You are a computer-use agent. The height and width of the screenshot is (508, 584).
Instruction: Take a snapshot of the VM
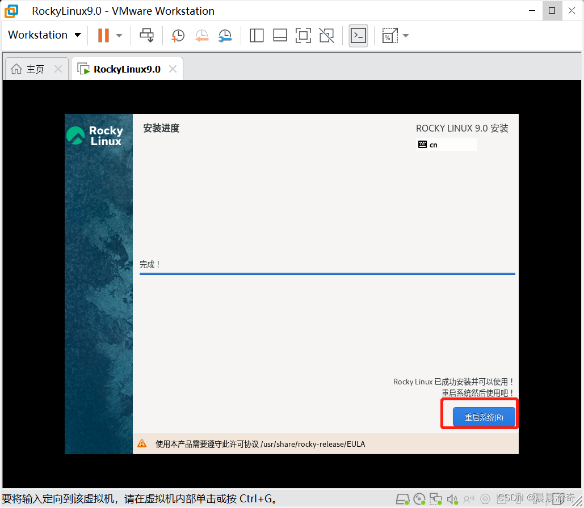coord(178,36)
